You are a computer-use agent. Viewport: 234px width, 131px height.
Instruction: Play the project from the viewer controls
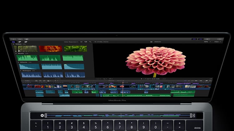tap(141, 79)
